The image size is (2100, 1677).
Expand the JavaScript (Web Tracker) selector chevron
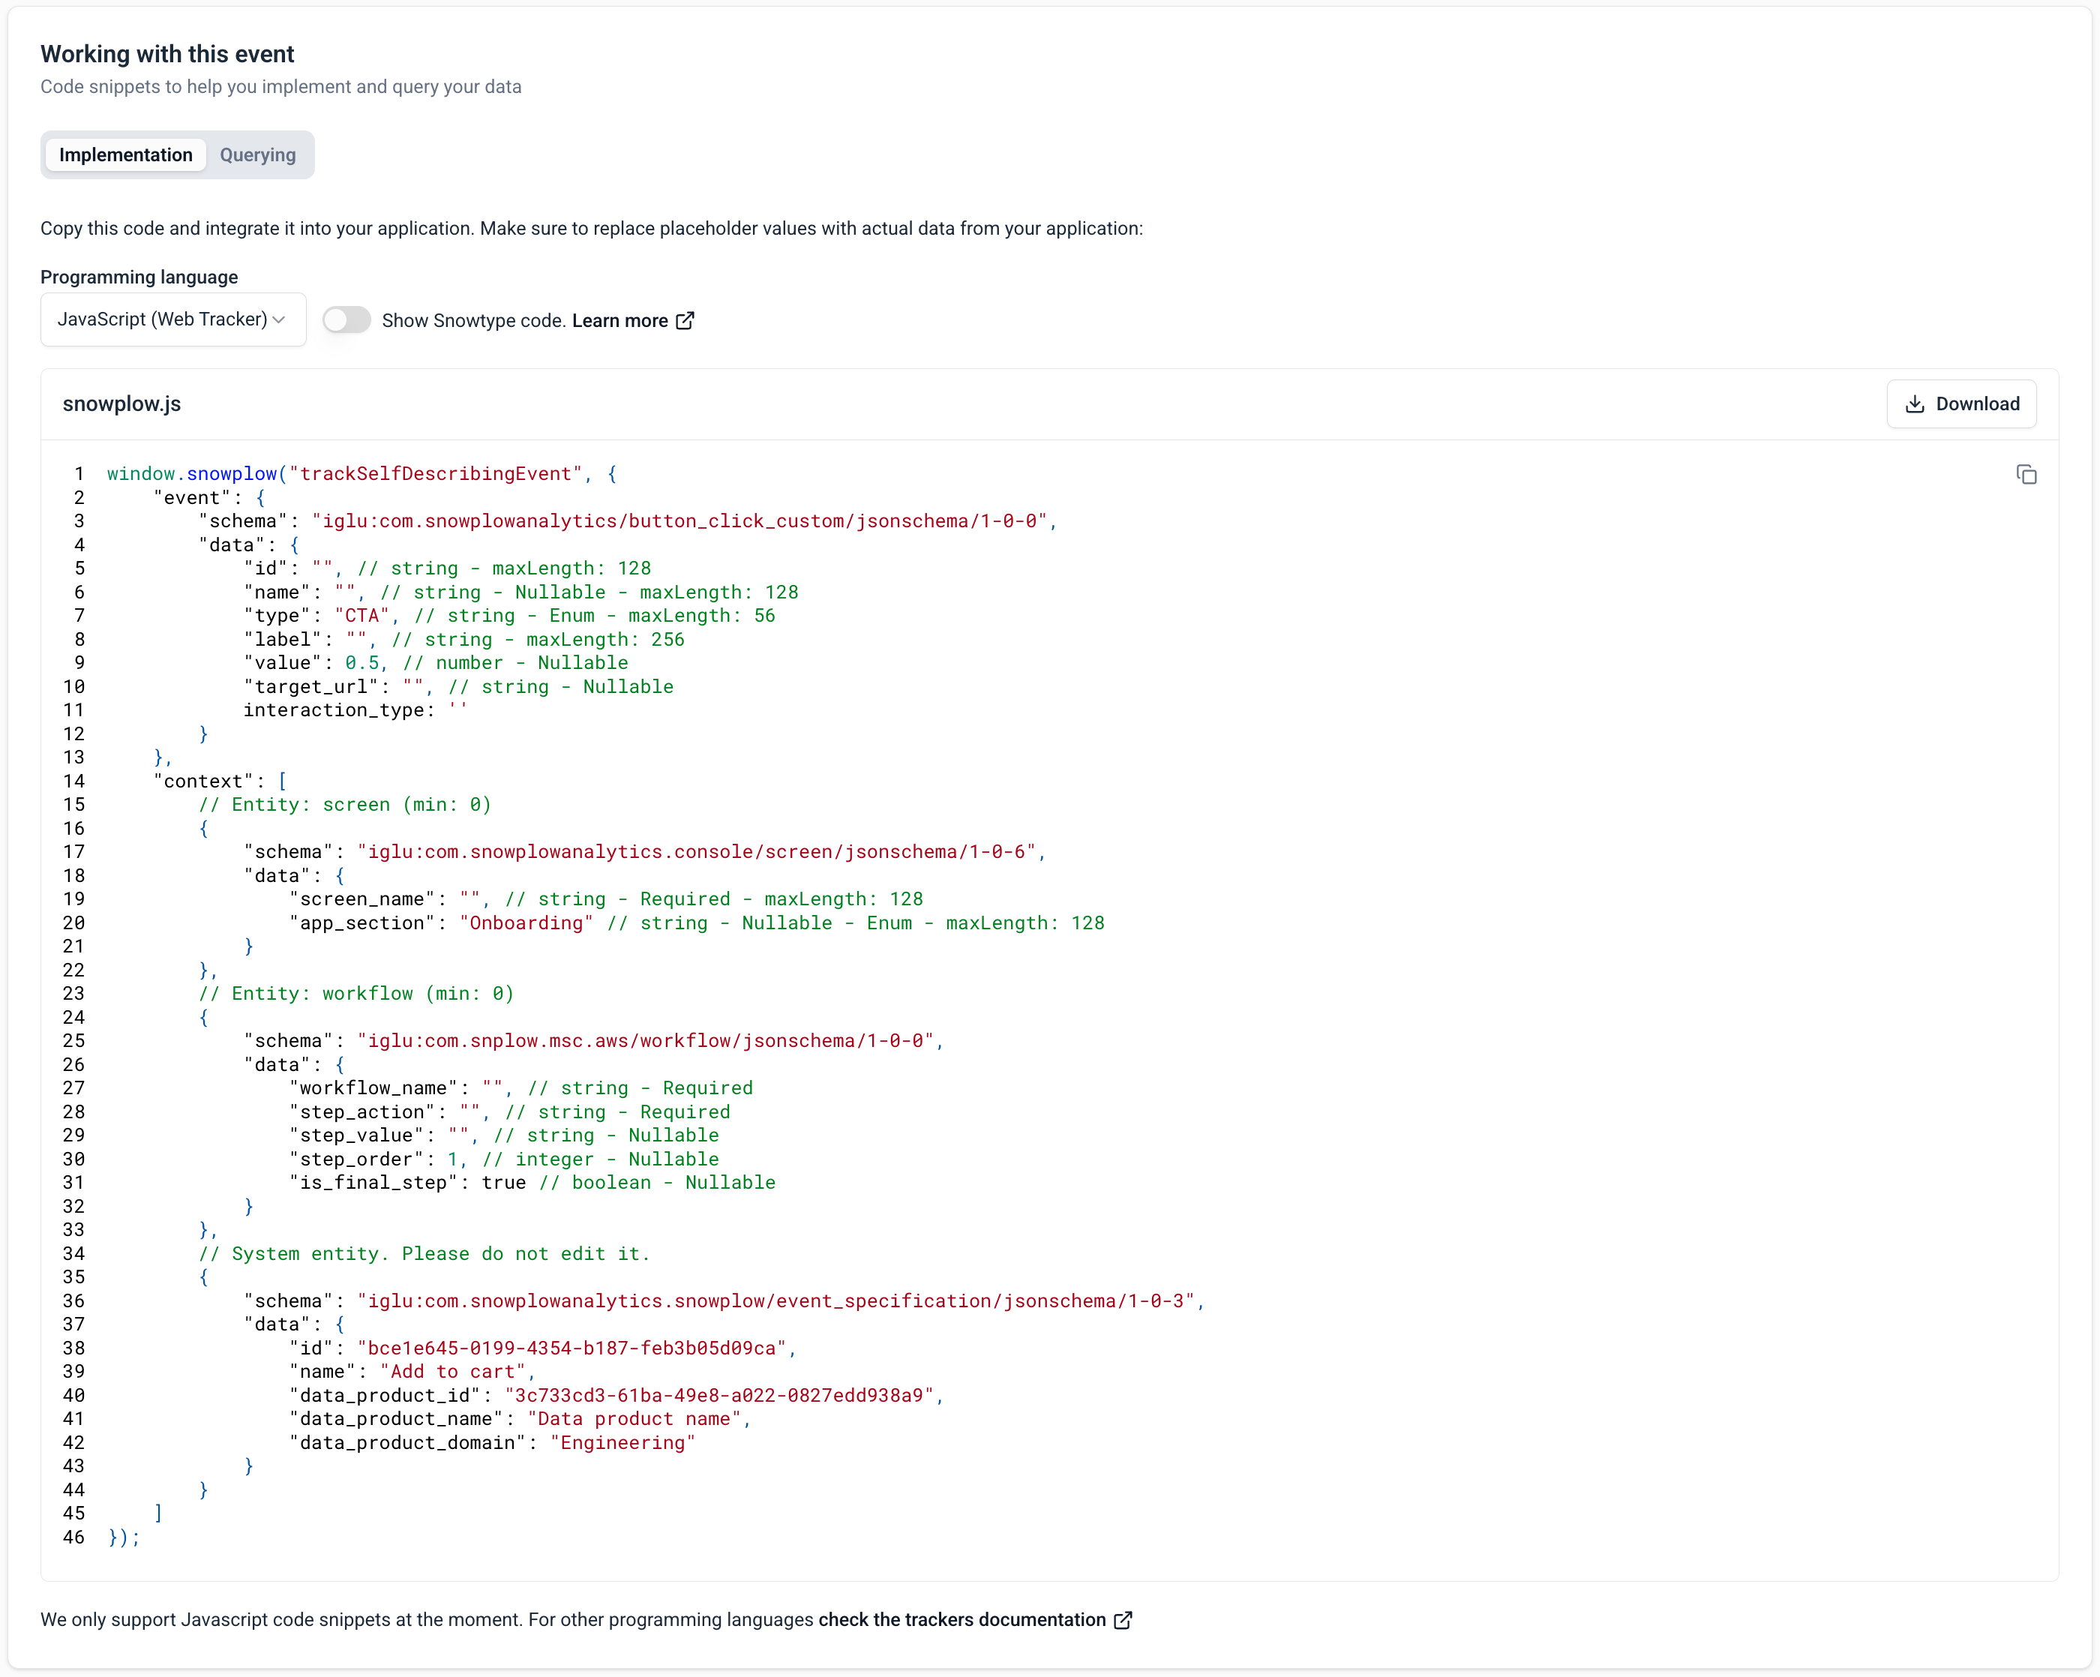(280, 319)
